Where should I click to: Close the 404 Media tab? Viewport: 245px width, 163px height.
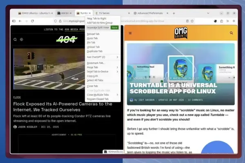pyautogui.click(x=71, y=13)
